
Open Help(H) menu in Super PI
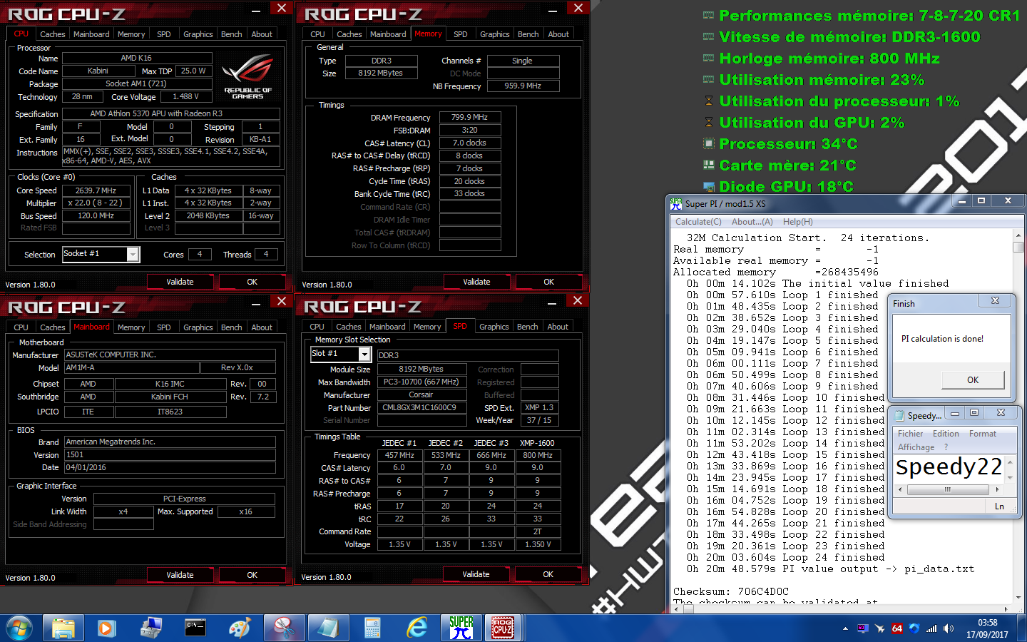point(797,222)
